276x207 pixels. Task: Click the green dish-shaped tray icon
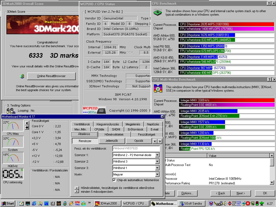coord(262,203)
